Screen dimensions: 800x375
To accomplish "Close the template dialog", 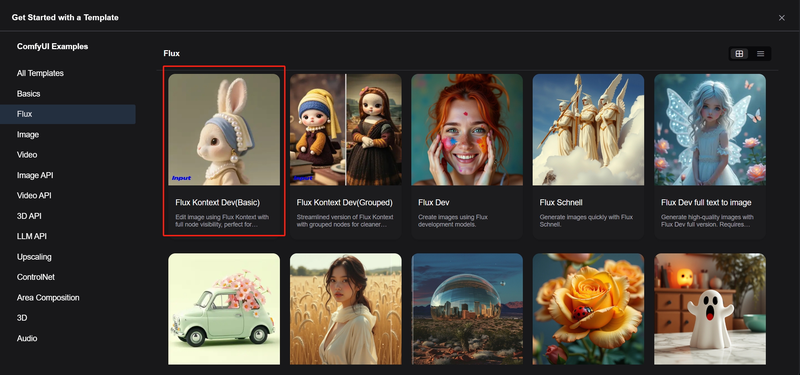I will [x=782, y=18].
